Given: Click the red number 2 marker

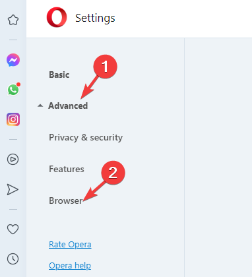Looking at the screenshot, I should [113, 173].
